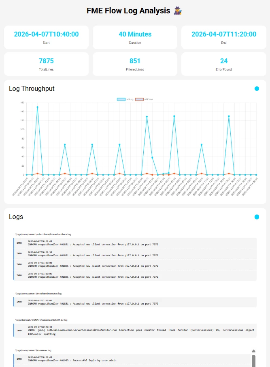The height and width of the screenshot is (367, 270).
Task: Select the PoolMonitor quitting log entry
Action: (x=135, y=331)
